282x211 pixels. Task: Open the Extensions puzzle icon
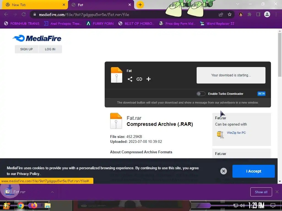[x=250, y=15]
